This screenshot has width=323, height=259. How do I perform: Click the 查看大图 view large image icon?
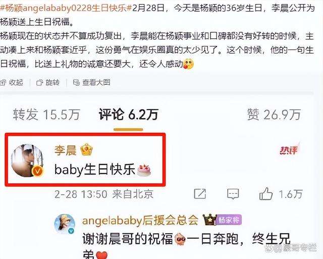(76, 83)
